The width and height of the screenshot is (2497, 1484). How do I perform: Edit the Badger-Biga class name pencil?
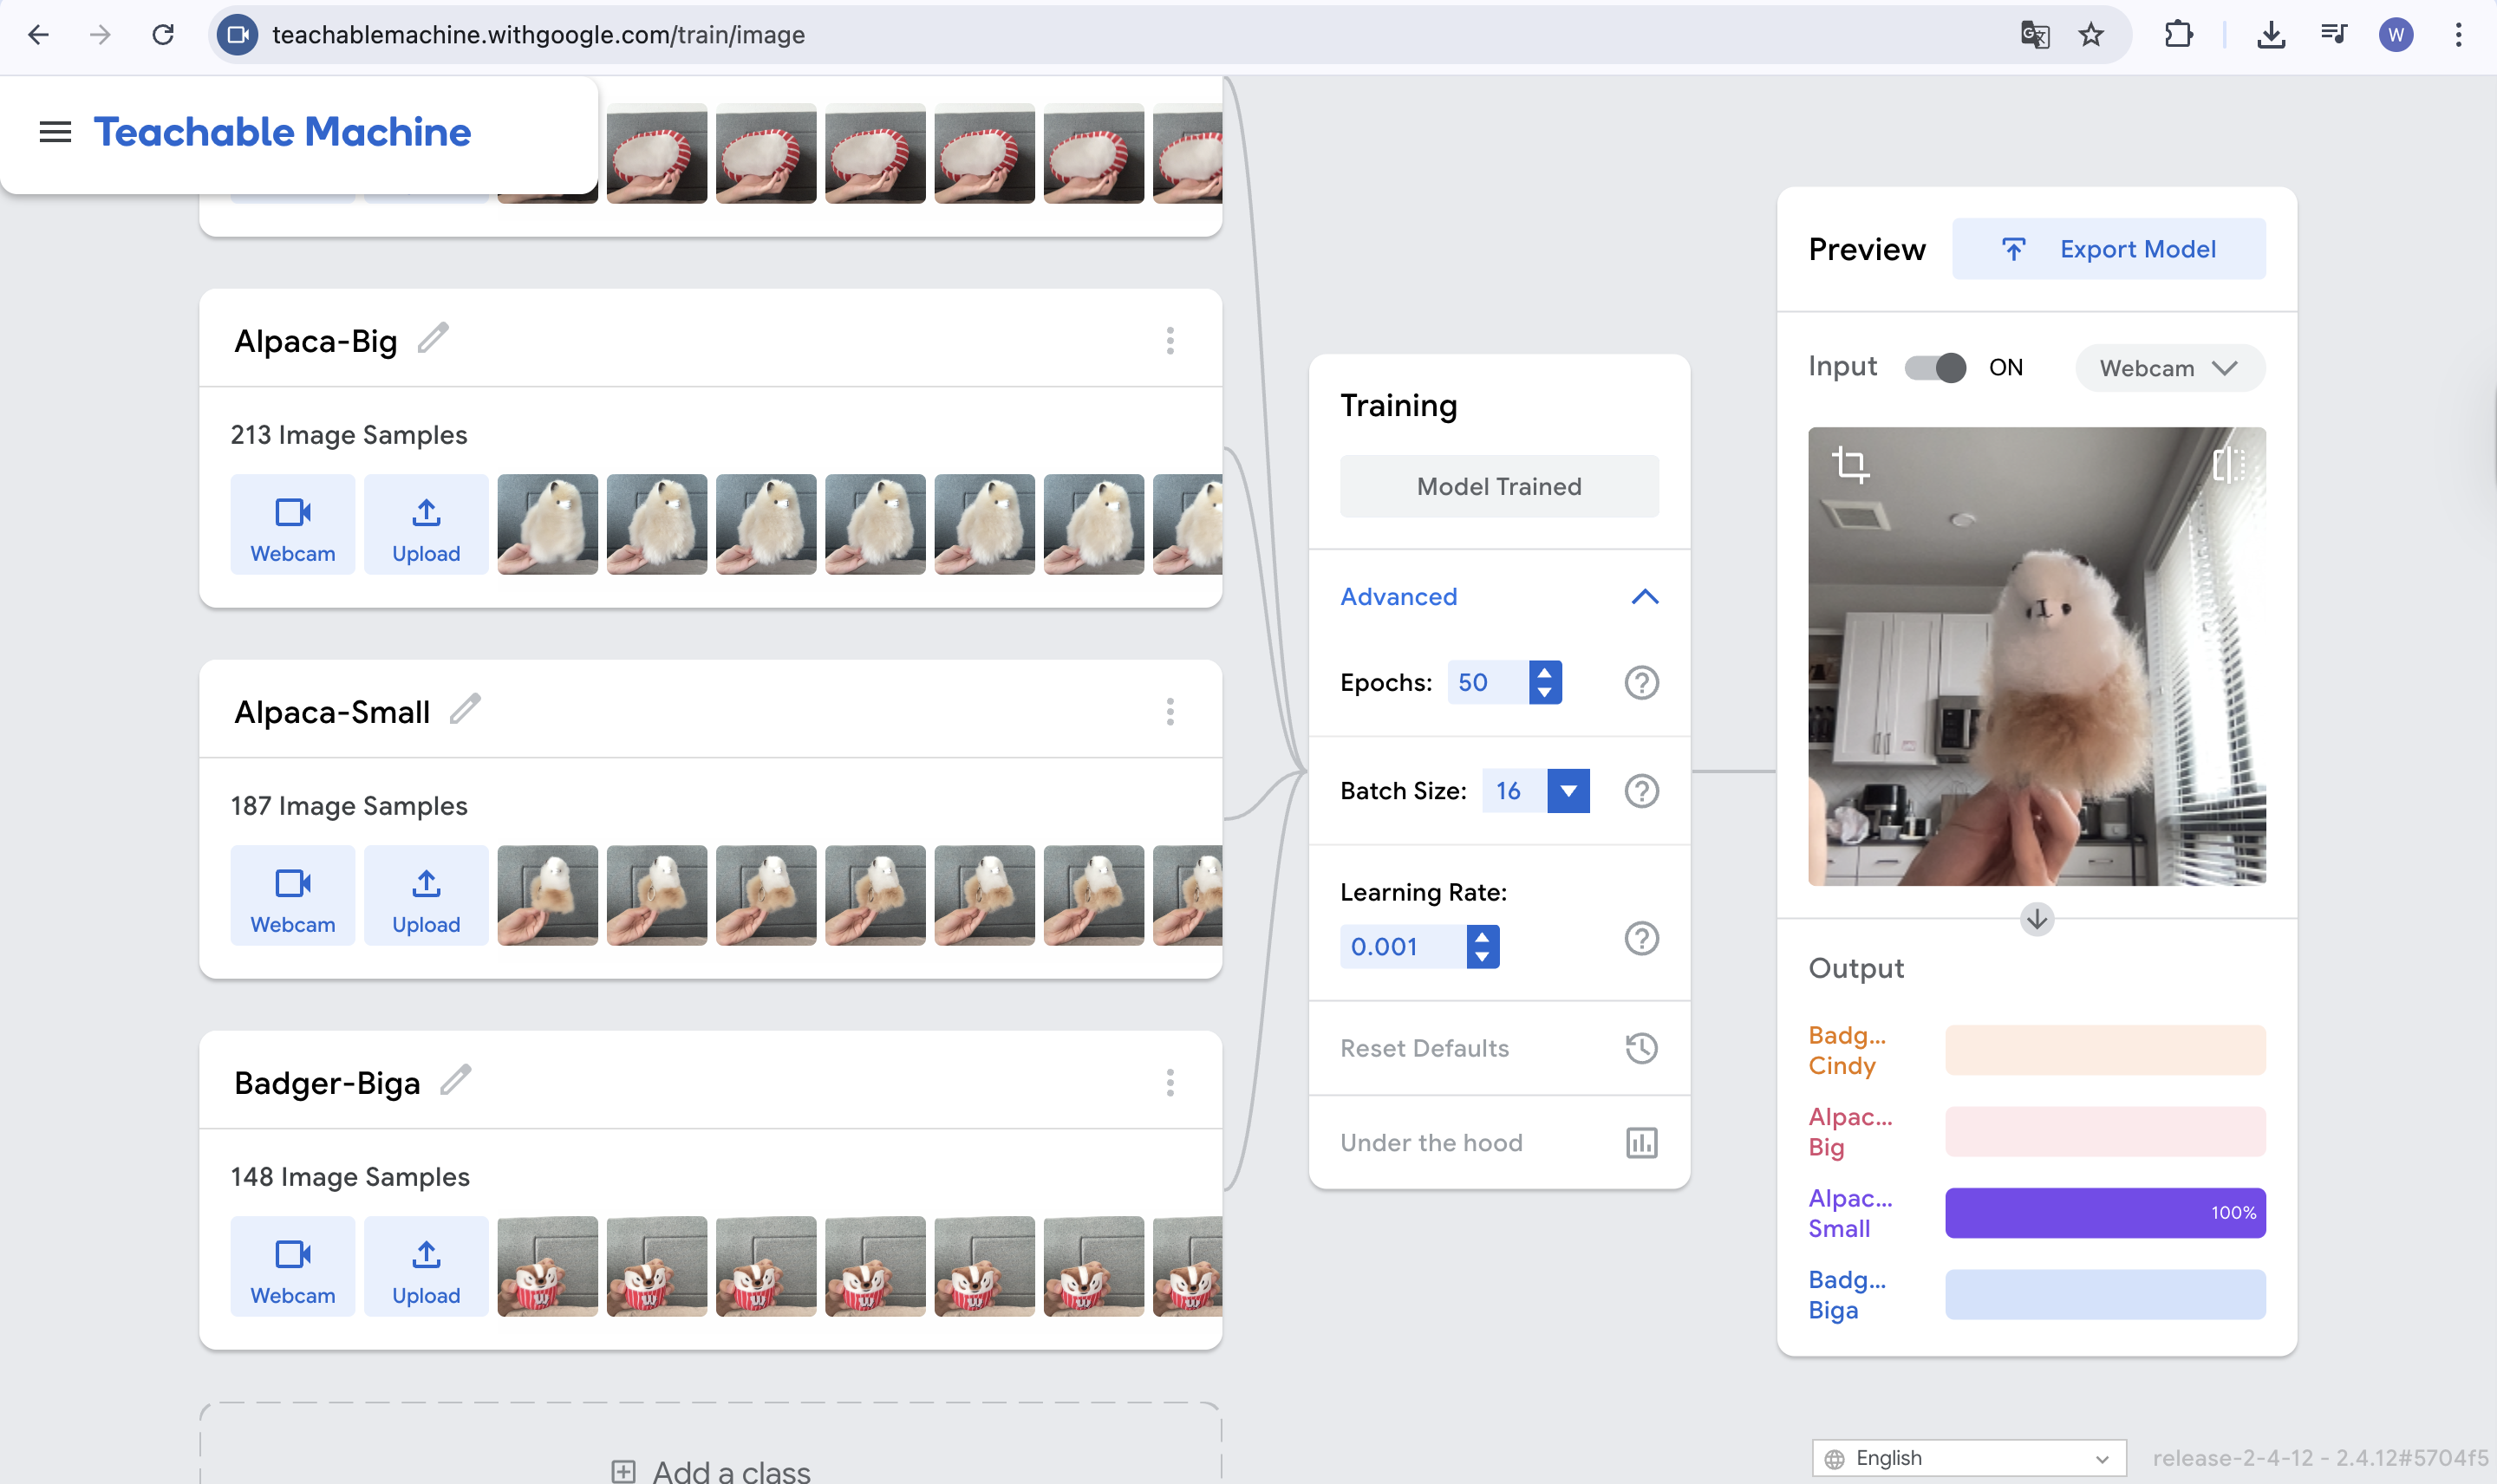tap(456, 1081)
